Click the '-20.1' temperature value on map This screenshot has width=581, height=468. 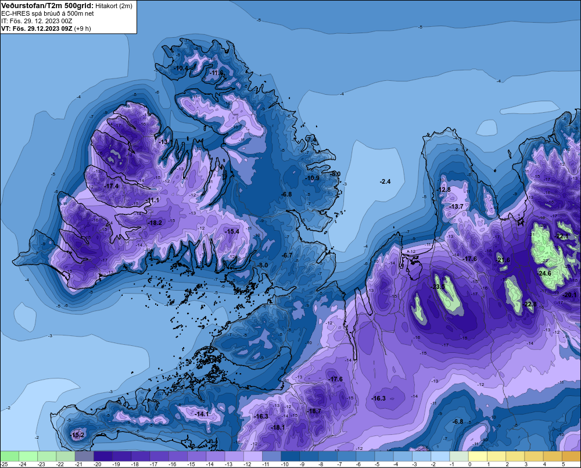(569, 295)
